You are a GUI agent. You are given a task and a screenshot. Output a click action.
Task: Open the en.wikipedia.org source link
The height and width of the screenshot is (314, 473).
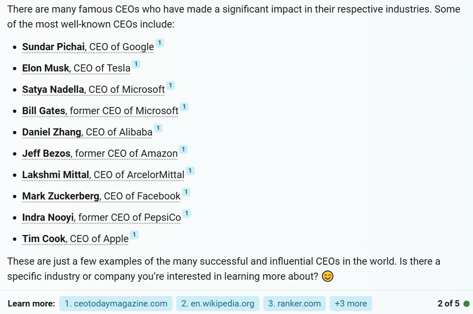pyautogui.click(x=218, y=304)
